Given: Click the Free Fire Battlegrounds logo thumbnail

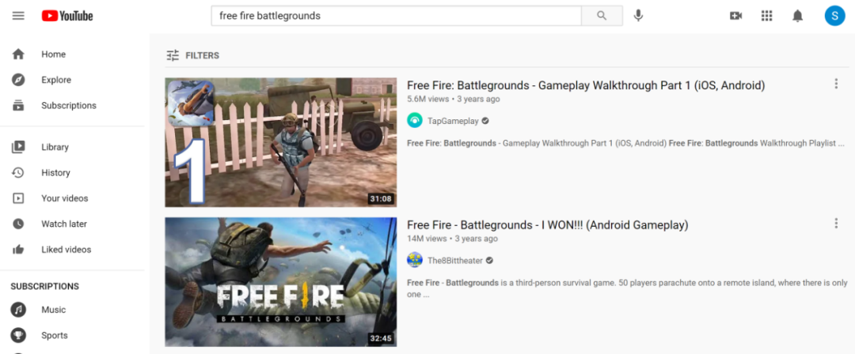Looking at the screenshot, I should tap(280, 282).
